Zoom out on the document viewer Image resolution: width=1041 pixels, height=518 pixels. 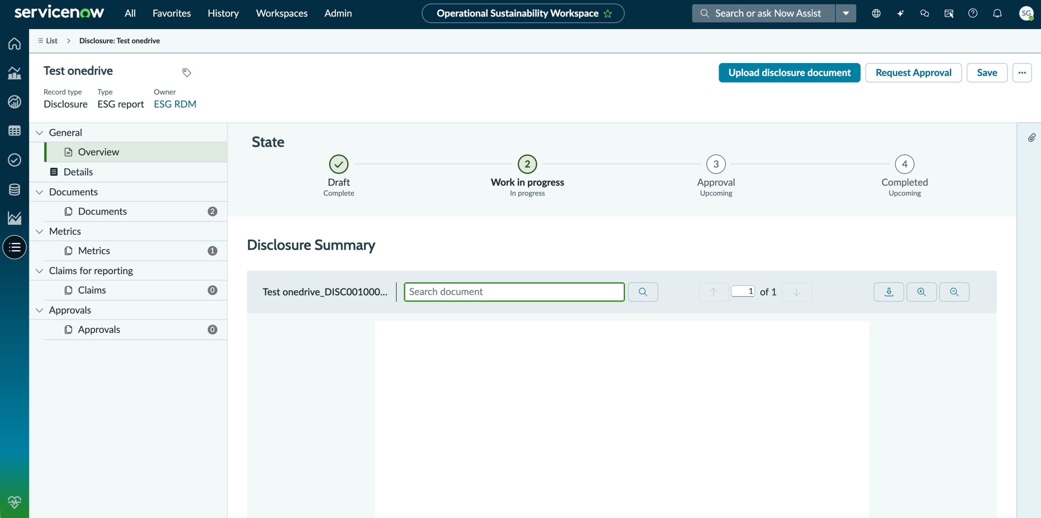[954, 292]
